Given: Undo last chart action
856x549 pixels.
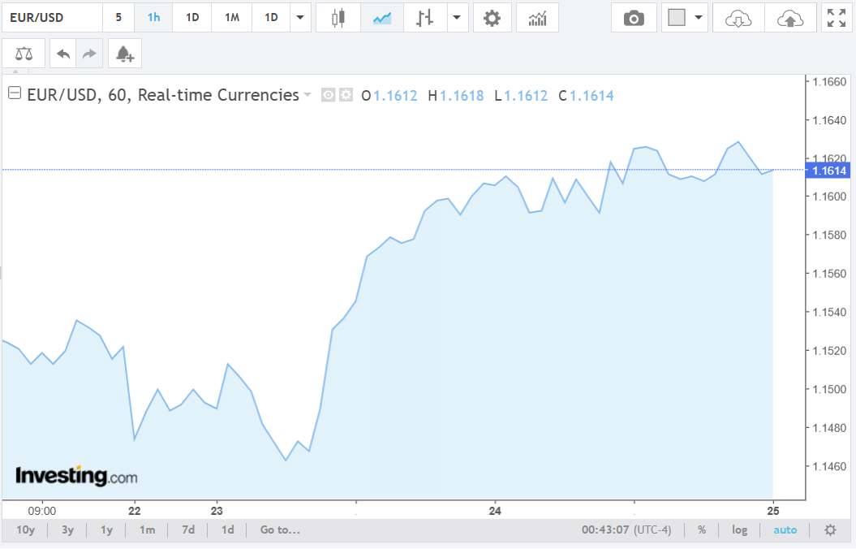Looking at the screenshot, I should (x=63, y=54).
